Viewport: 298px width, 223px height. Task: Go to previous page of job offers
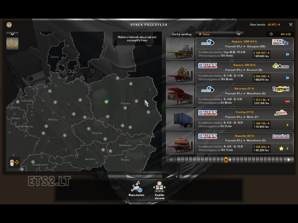coord(171,160)
